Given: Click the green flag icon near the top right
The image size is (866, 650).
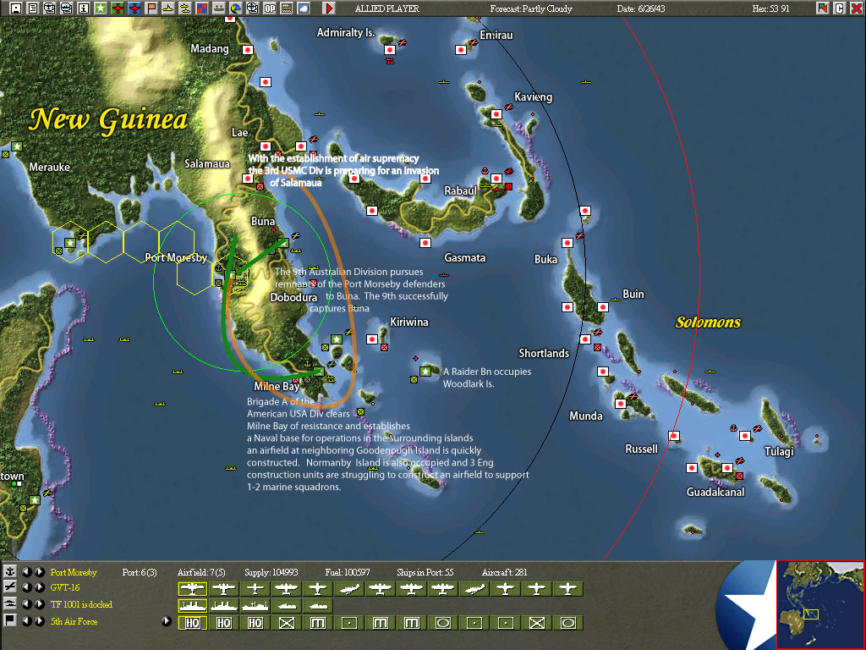Looking at the screenshot, I should (822, 8).
